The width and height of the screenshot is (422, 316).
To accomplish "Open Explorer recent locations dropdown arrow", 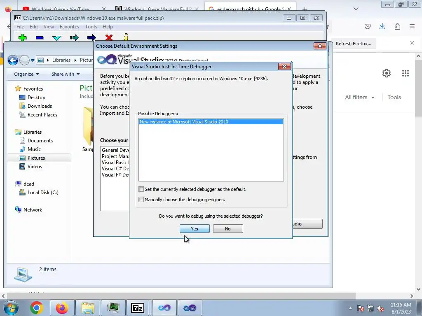I will coord(33,60).
